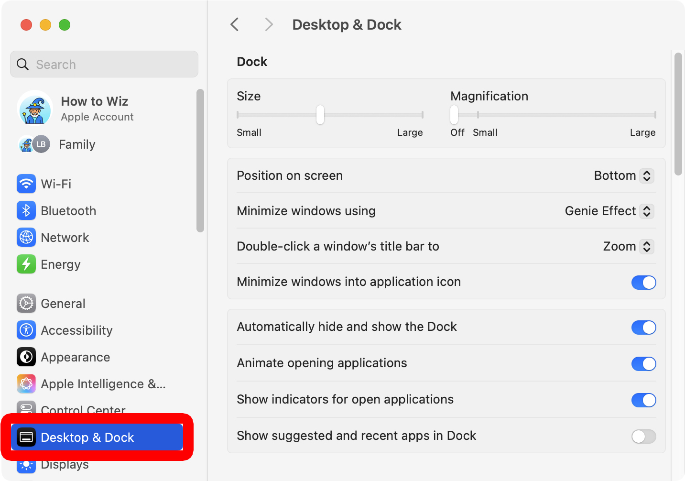This screenshot has width=685, height=481.
Task: Click the Dock Size slider handle
Action: 320,115
